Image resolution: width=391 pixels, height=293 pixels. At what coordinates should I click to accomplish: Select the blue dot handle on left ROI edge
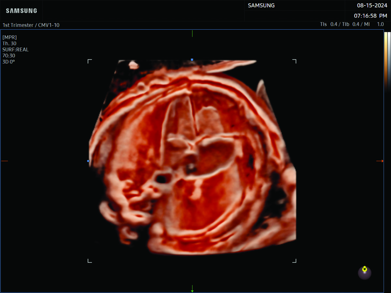(88, 161)
